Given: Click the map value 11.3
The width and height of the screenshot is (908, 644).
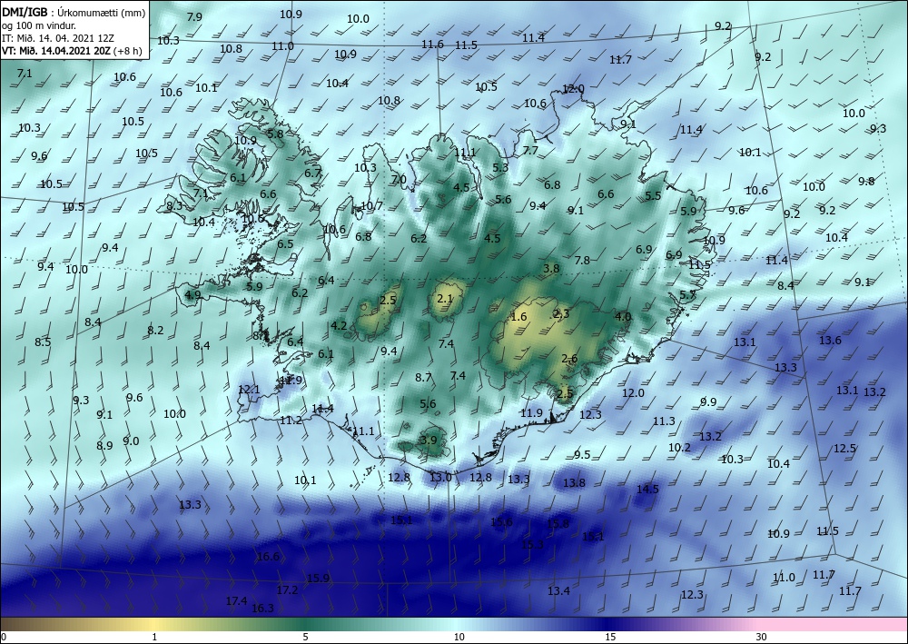Looking at the screenshot, I should coord(664,421).
